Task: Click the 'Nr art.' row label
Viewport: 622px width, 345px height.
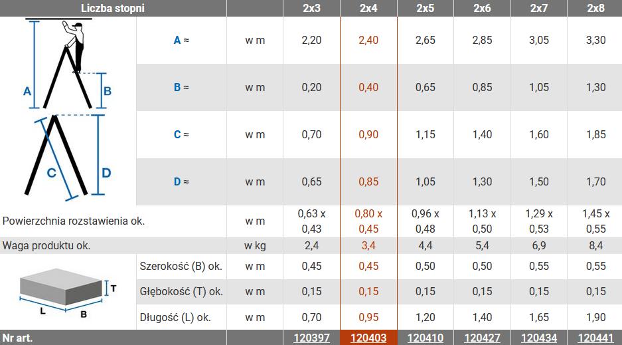Action: (18, 338)
